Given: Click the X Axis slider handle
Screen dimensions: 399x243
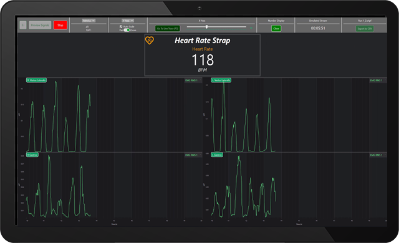Looking at the screenshot, I should pos(206,27).
